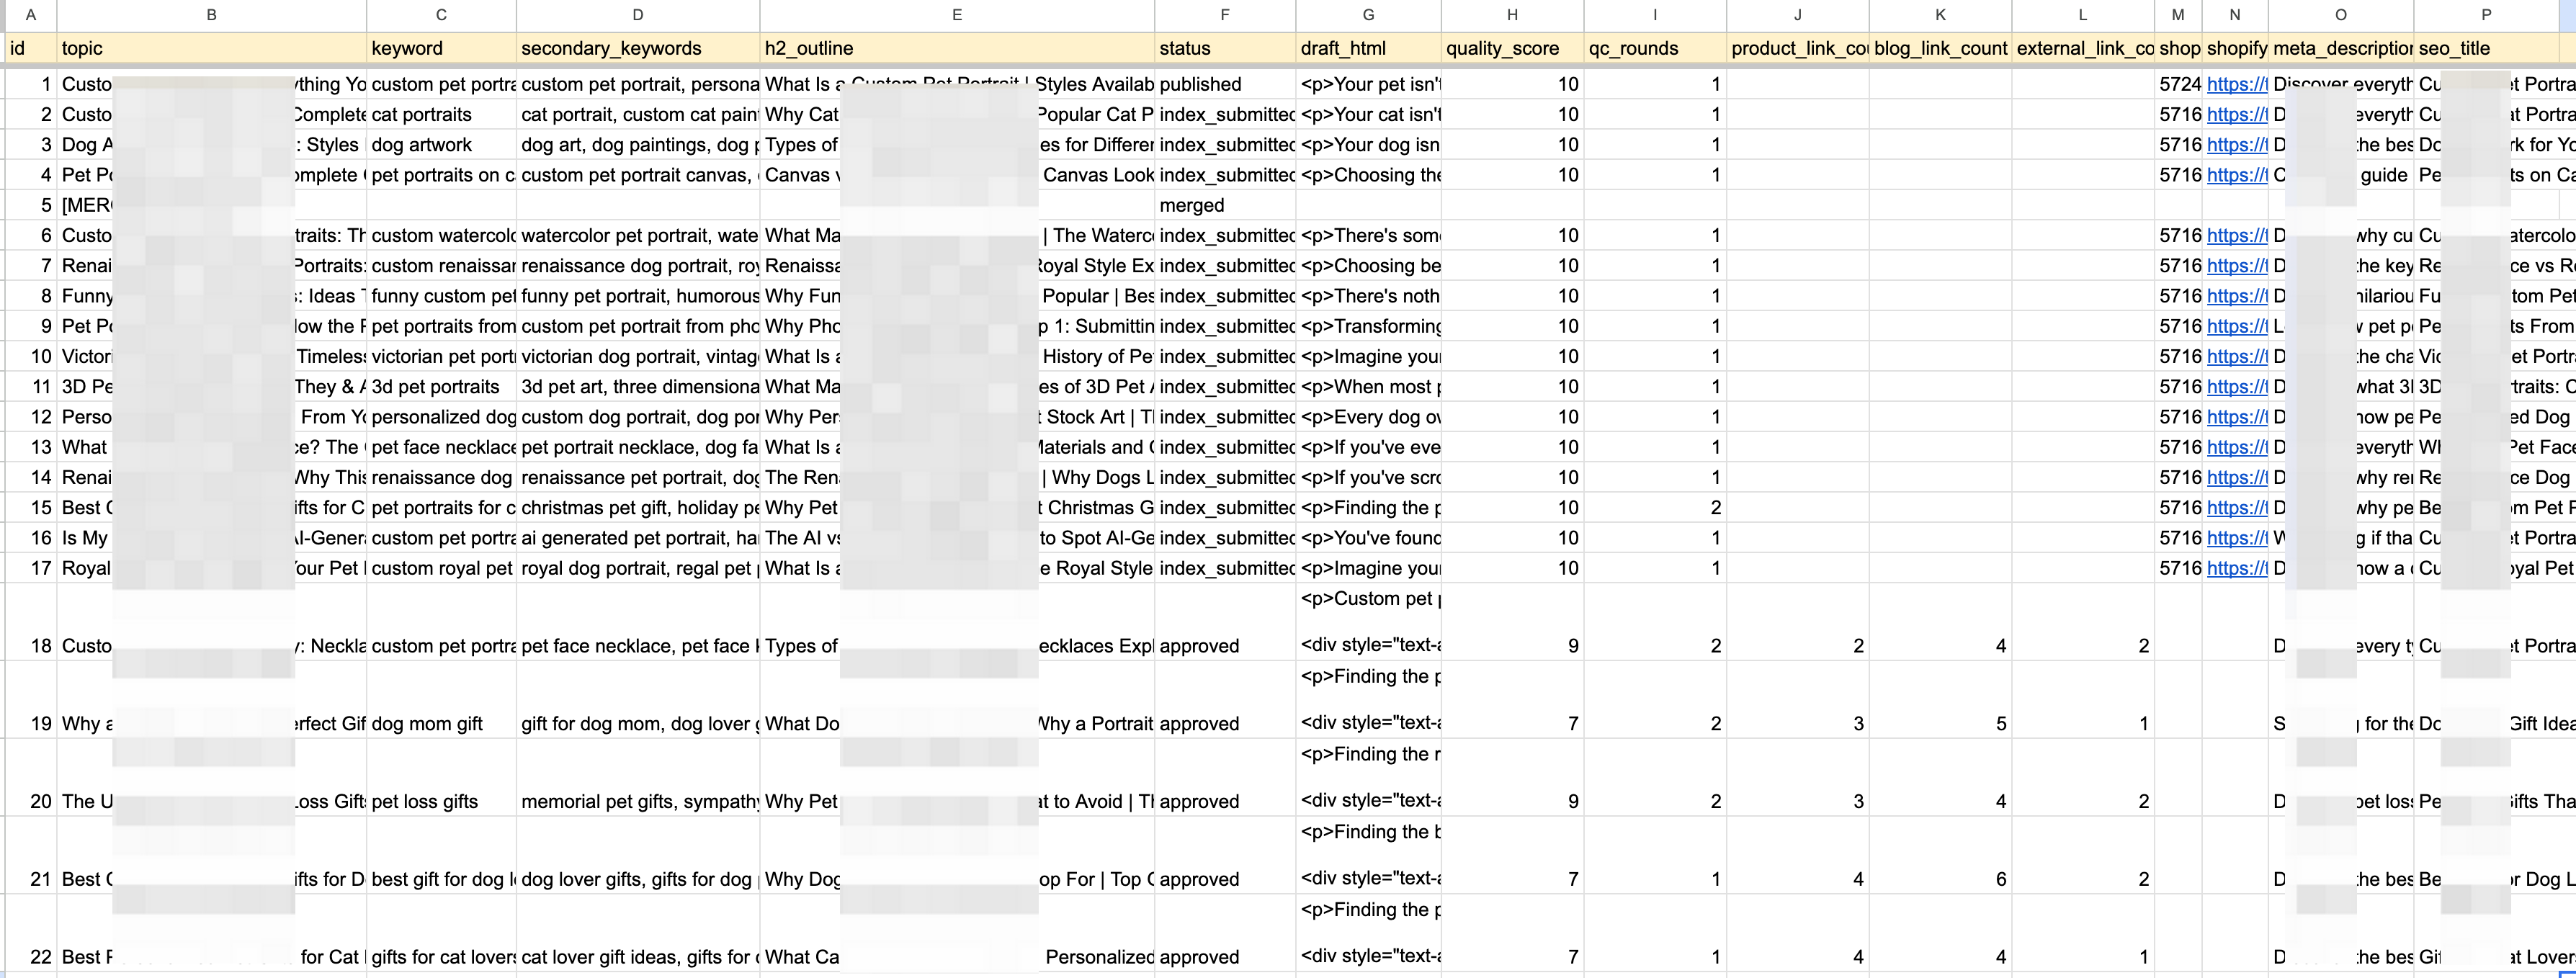Click the https link in row 7

[2237, 266]
